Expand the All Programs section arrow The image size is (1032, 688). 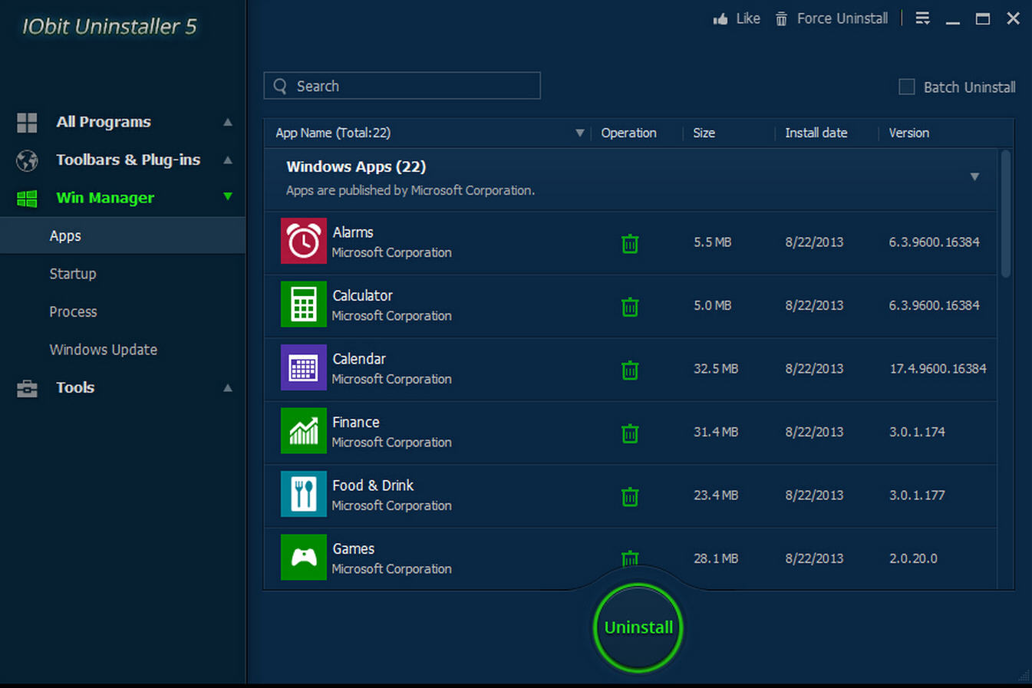point(228,122)
